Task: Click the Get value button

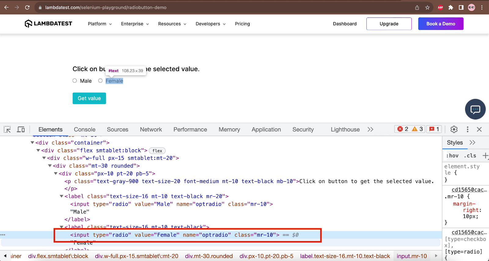Action: point(89,98)
